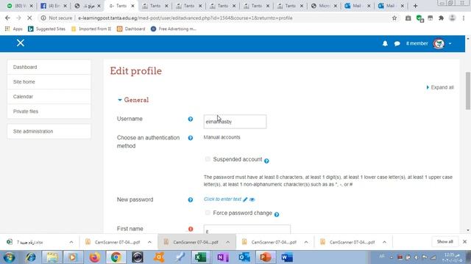This screenshot has height=264, width=471.
Task: Show help for New password
Action: click(191, 199)
